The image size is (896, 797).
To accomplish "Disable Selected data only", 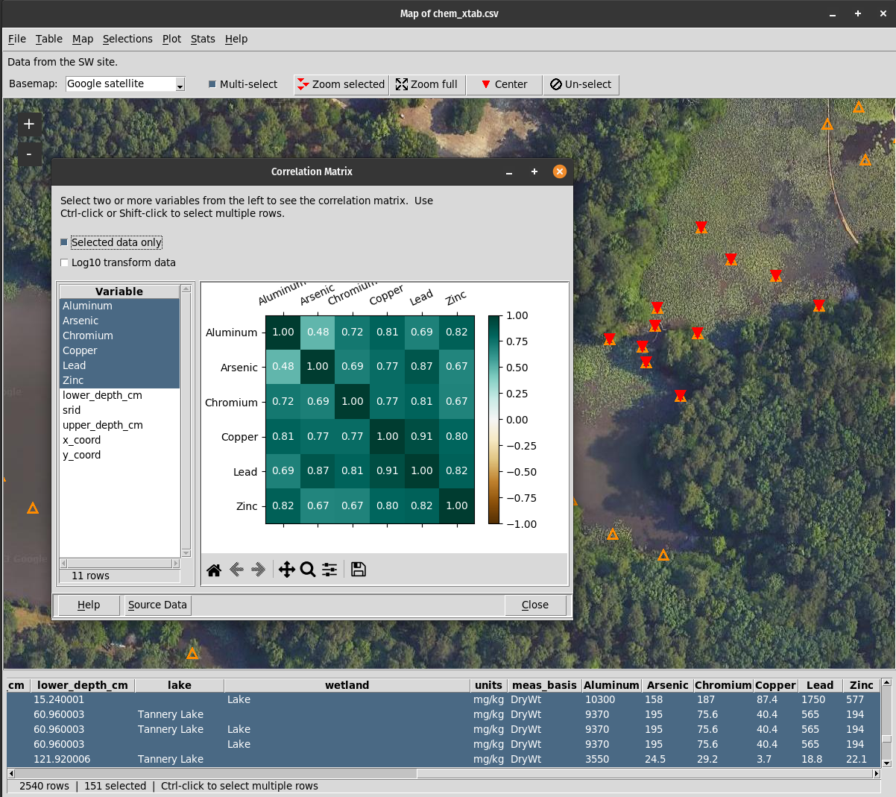I will point(64,242).
